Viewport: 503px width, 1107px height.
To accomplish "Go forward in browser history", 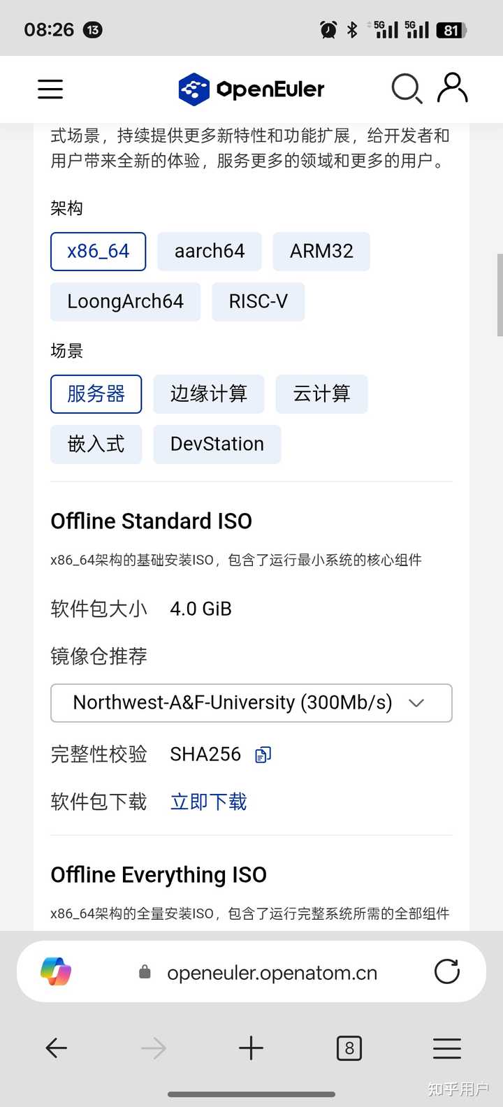I will [x=154, y=1048].
